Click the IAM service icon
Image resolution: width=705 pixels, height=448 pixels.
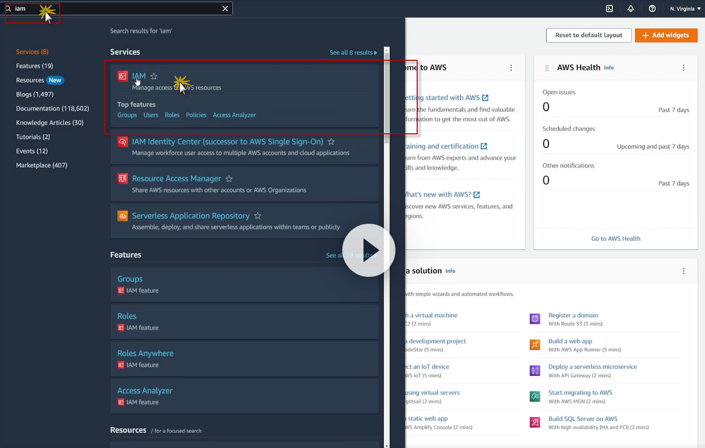pyautogui.click(x=122, y=77)
